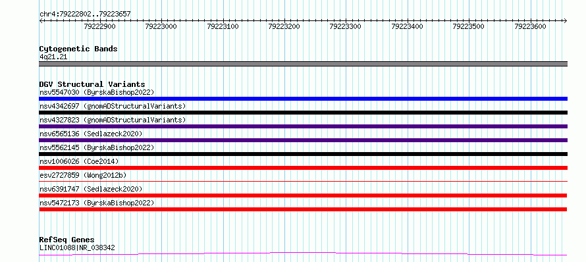
Task: Select the nsv1006026 (Coe2014) label
Action: 79,161
